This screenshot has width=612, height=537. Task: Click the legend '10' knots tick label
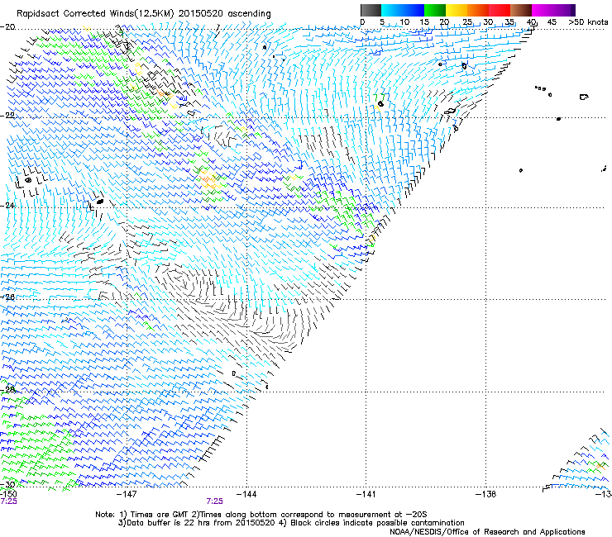click(x=404, y=22)
